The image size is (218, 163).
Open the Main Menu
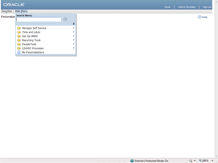click(x=21, y=11)
